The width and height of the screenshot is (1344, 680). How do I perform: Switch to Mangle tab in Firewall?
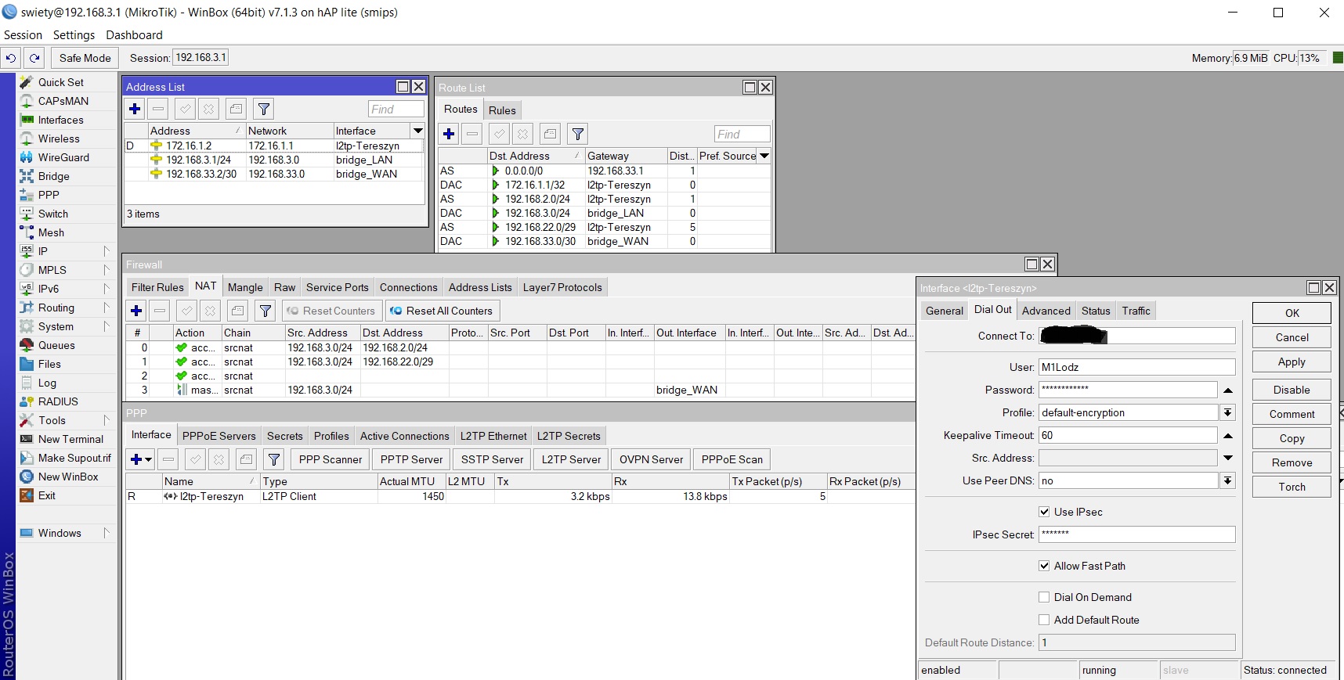(x=245, y=287)
